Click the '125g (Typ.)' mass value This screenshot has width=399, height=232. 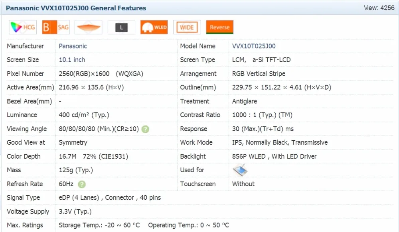pyautogui.click(x=75, y=170)
